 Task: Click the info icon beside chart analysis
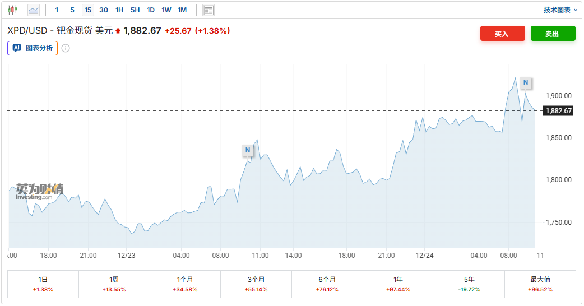66,48
